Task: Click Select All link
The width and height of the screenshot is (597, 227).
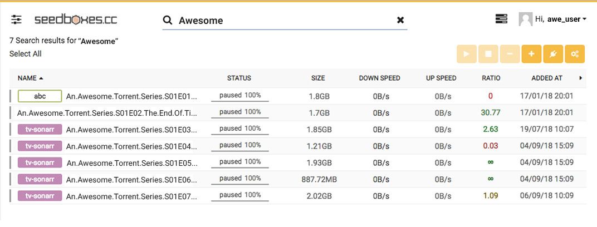Action: coord(26,54)
